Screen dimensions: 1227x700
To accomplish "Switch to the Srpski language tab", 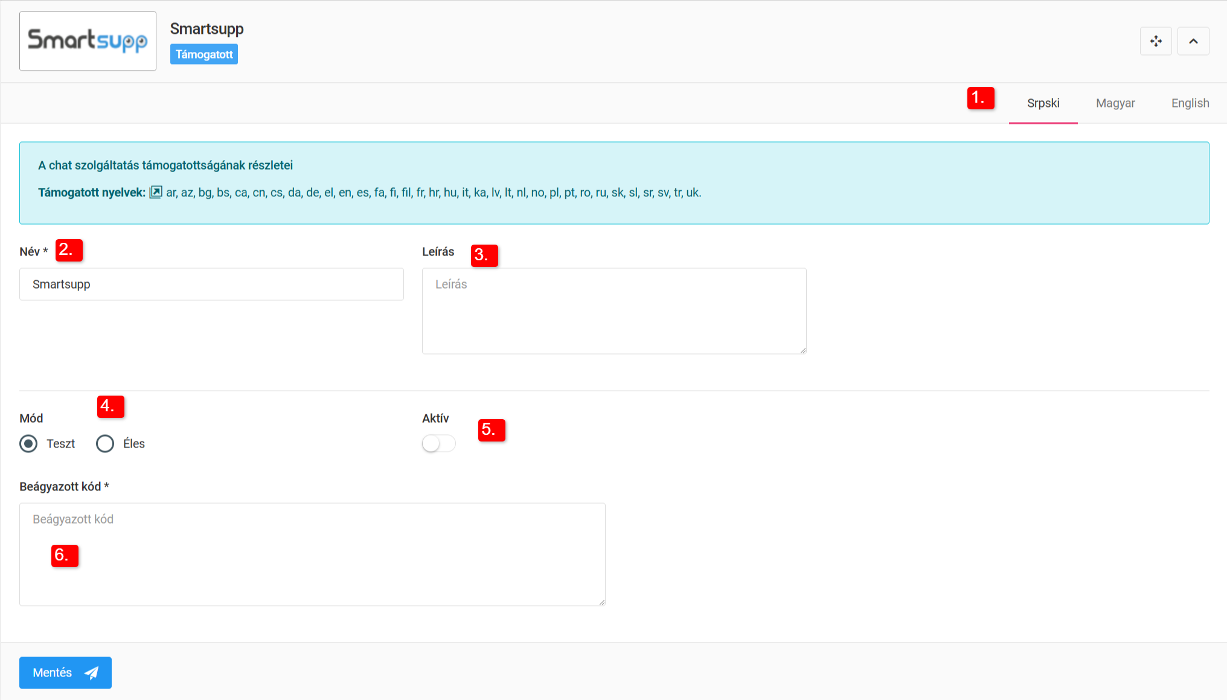I will (1043, 103).
